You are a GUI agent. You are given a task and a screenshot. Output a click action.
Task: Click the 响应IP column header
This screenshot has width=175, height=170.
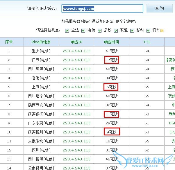coord(76,42)
